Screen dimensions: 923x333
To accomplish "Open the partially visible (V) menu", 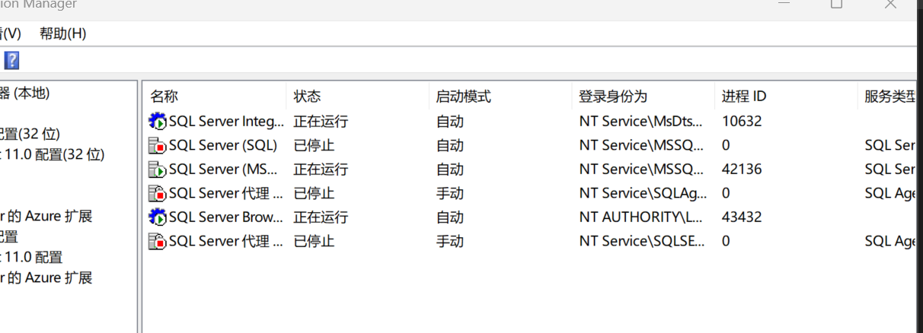I will (11, 33).
